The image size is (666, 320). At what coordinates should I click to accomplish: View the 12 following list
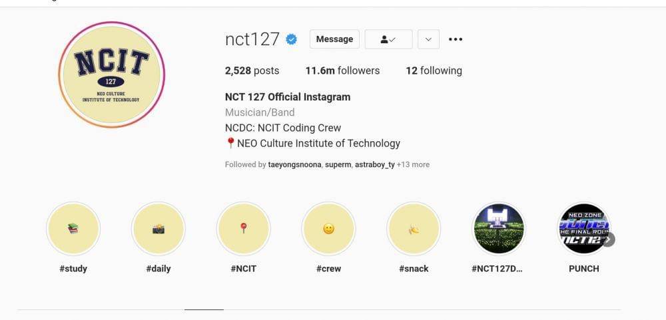pyautogui.click(x=434, y=71)
